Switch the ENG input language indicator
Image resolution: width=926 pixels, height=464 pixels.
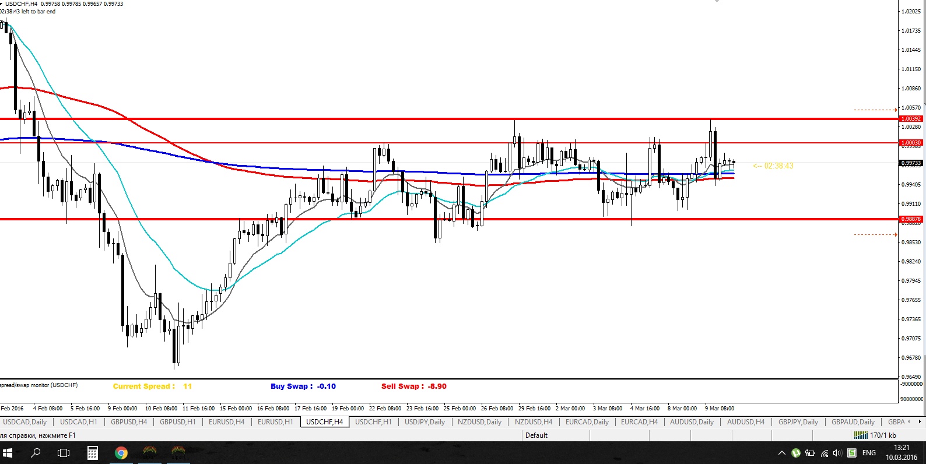[x=869, y=453]
